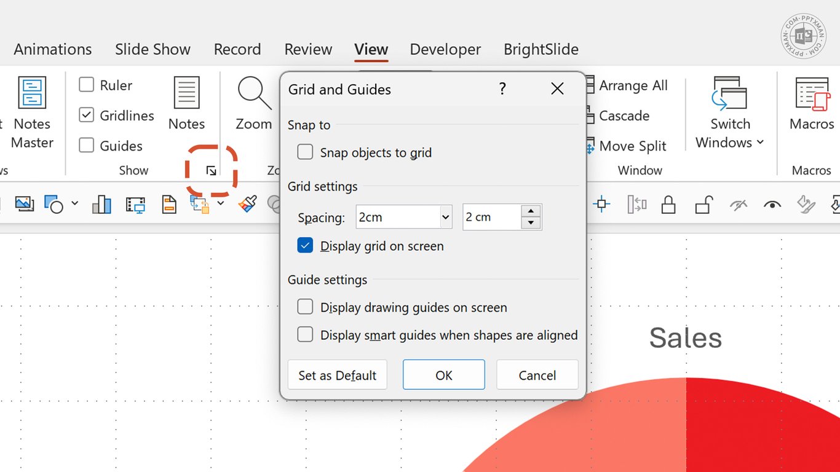Cascade the open windows
The width and height of the screenshot is (840, 472).
(617, 116)
